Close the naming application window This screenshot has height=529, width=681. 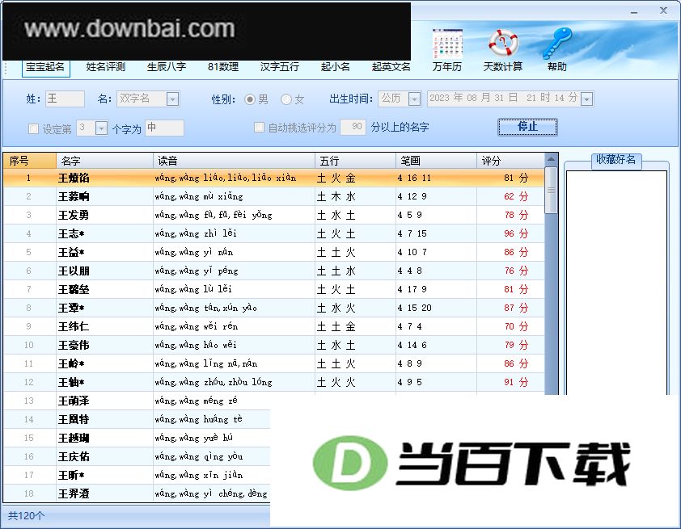tap(663, 10)
